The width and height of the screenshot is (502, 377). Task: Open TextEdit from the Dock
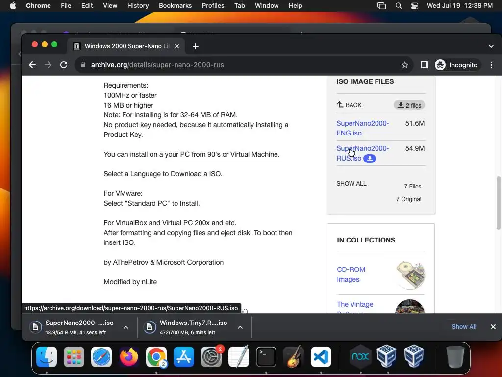(239, 356)
